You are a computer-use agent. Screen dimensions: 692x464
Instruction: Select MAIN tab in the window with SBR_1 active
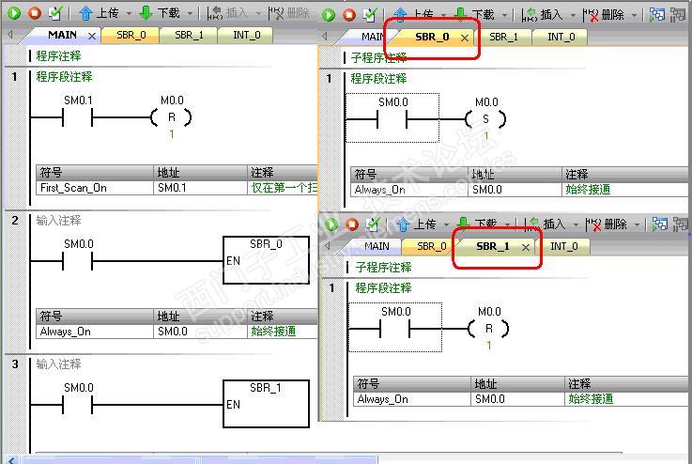pyautogui.click(x=377, y=246)
